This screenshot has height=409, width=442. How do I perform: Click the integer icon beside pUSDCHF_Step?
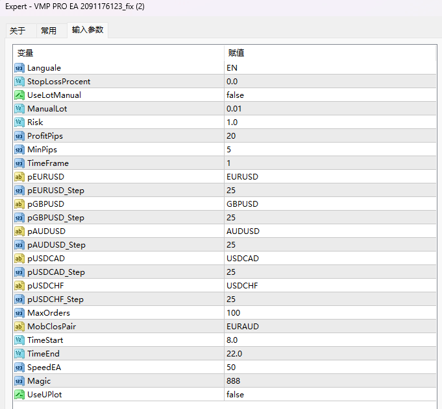tap(19, 299)
